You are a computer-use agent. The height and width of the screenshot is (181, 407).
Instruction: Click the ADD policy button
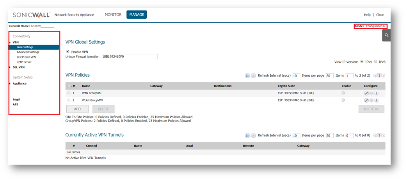click(77, 109)
